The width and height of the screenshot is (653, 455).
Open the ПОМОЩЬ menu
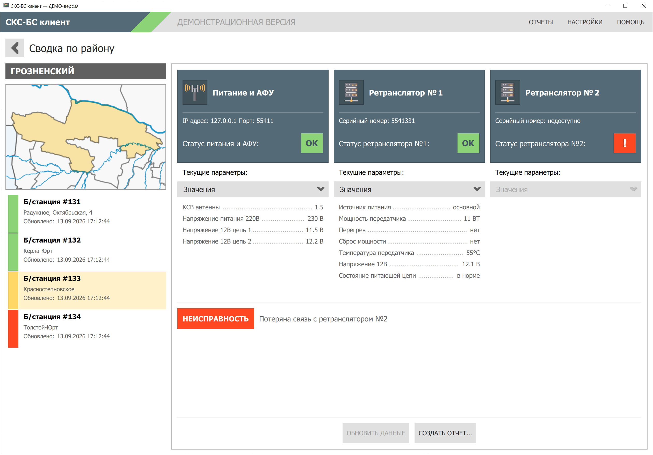pyautogui.click(x=630, y=22)
